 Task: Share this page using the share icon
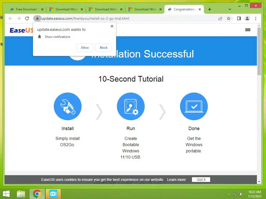pyautogui.click(x=220, y=18)
